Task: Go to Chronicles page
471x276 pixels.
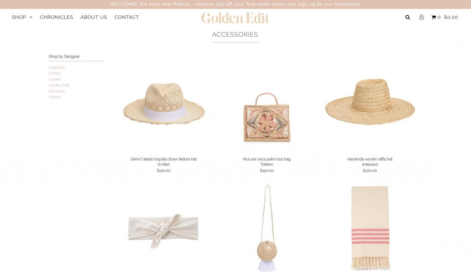Action: 57,17
